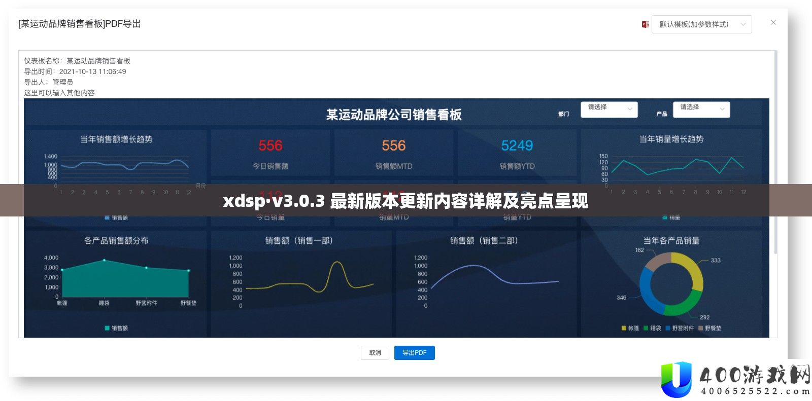Open the 产品 请选择 dropdown
Image resolution: width=812 pixels, height=401 pixels.
pos(701,109)
